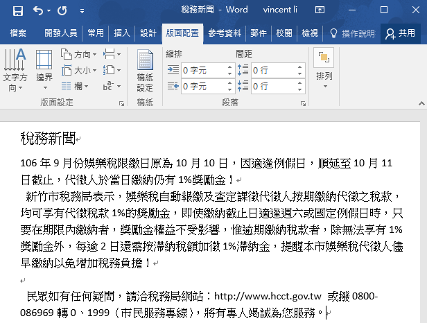Decrease the spacing after value

(x=300, y=90)
